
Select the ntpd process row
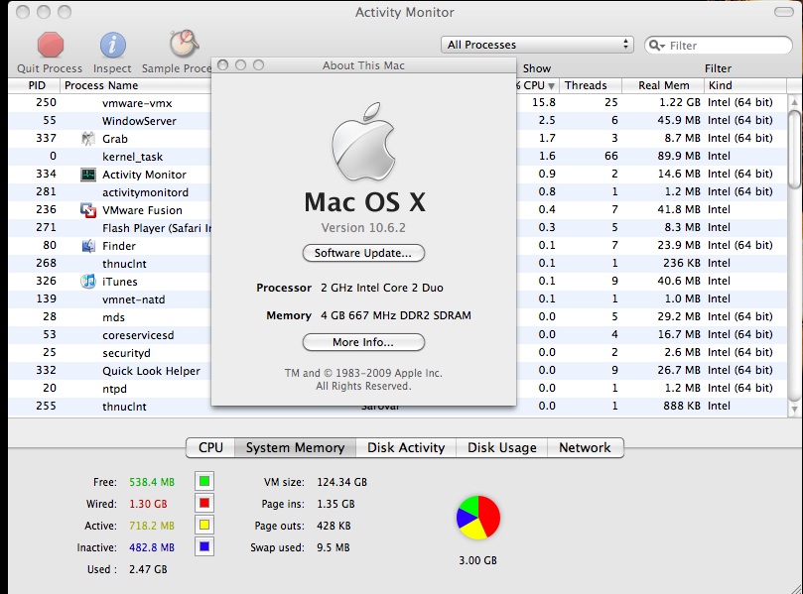pyautogui.click(x=397, y=389)
